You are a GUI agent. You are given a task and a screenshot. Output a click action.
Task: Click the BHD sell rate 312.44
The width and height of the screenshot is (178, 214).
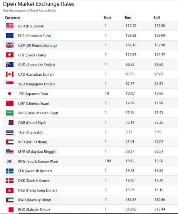click(160, 209)
